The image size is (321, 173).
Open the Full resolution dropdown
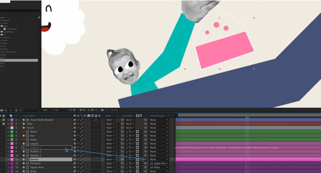click(60, 110)
